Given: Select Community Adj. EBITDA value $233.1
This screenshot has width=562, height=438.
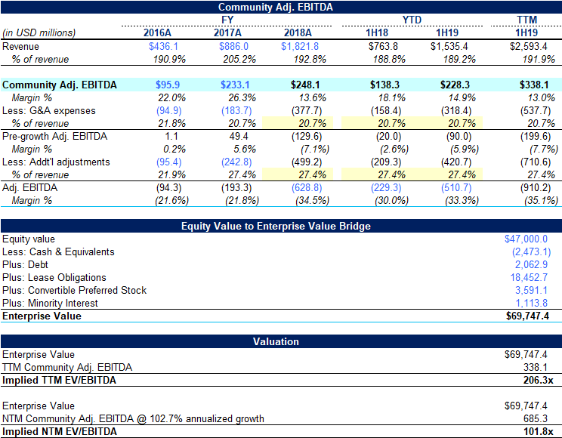Looking at the screenshot, I should coord(235,85).
